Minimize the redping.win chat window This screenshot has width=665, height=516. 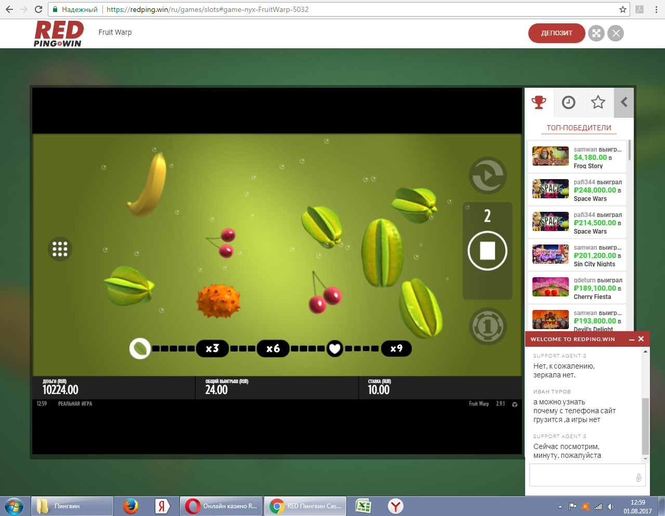tap(632, 339)
